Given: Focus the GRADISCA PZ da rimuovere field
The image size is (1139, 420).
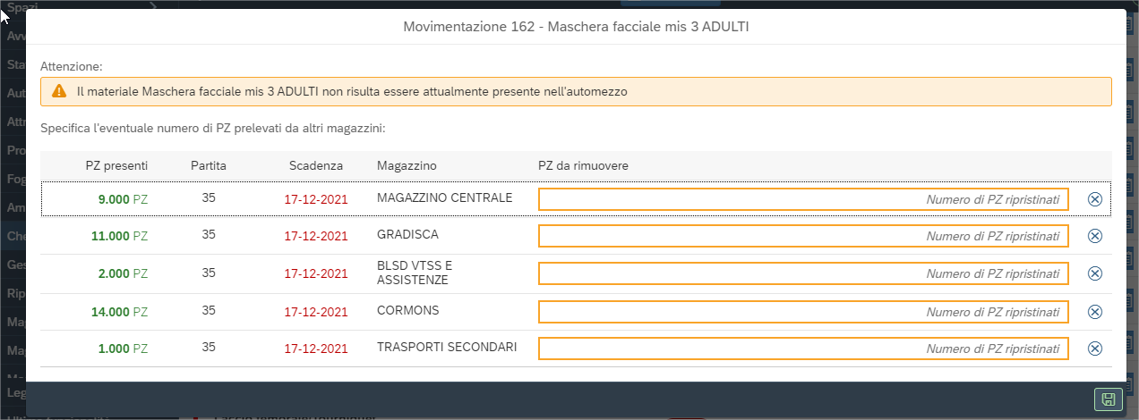Looking at the screenshot, I should (802, 236).
